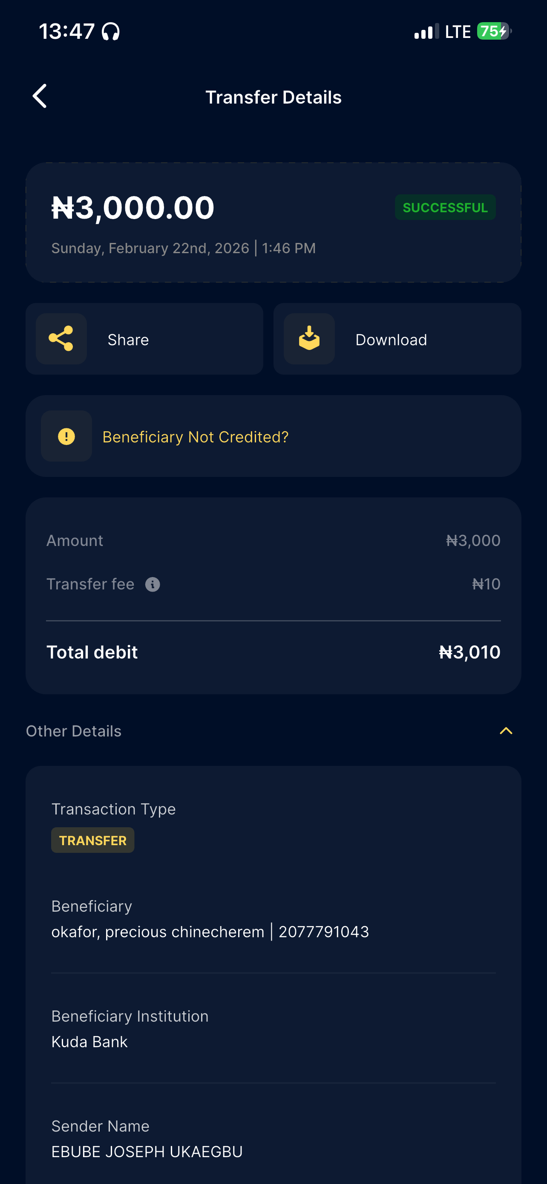Tap the Total debit ₦3,010 value
The width and height of the screenshot is (547, 1184).
469,652
